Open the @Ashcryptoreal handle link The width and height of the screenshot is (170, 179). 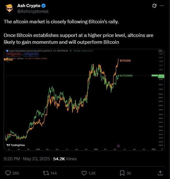[33, 11]
